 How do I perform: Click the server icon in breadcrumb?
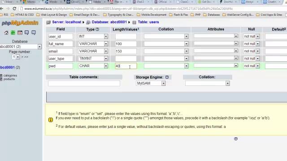click(x=48, y=22)
